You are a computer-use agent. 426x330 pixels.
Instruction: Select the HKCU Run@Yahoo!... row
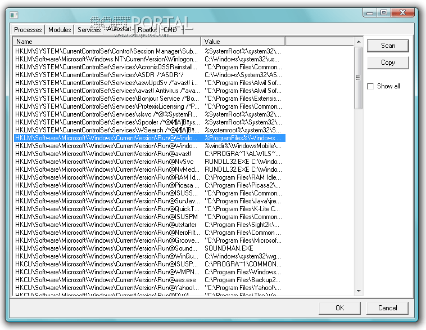pos(149,288)
